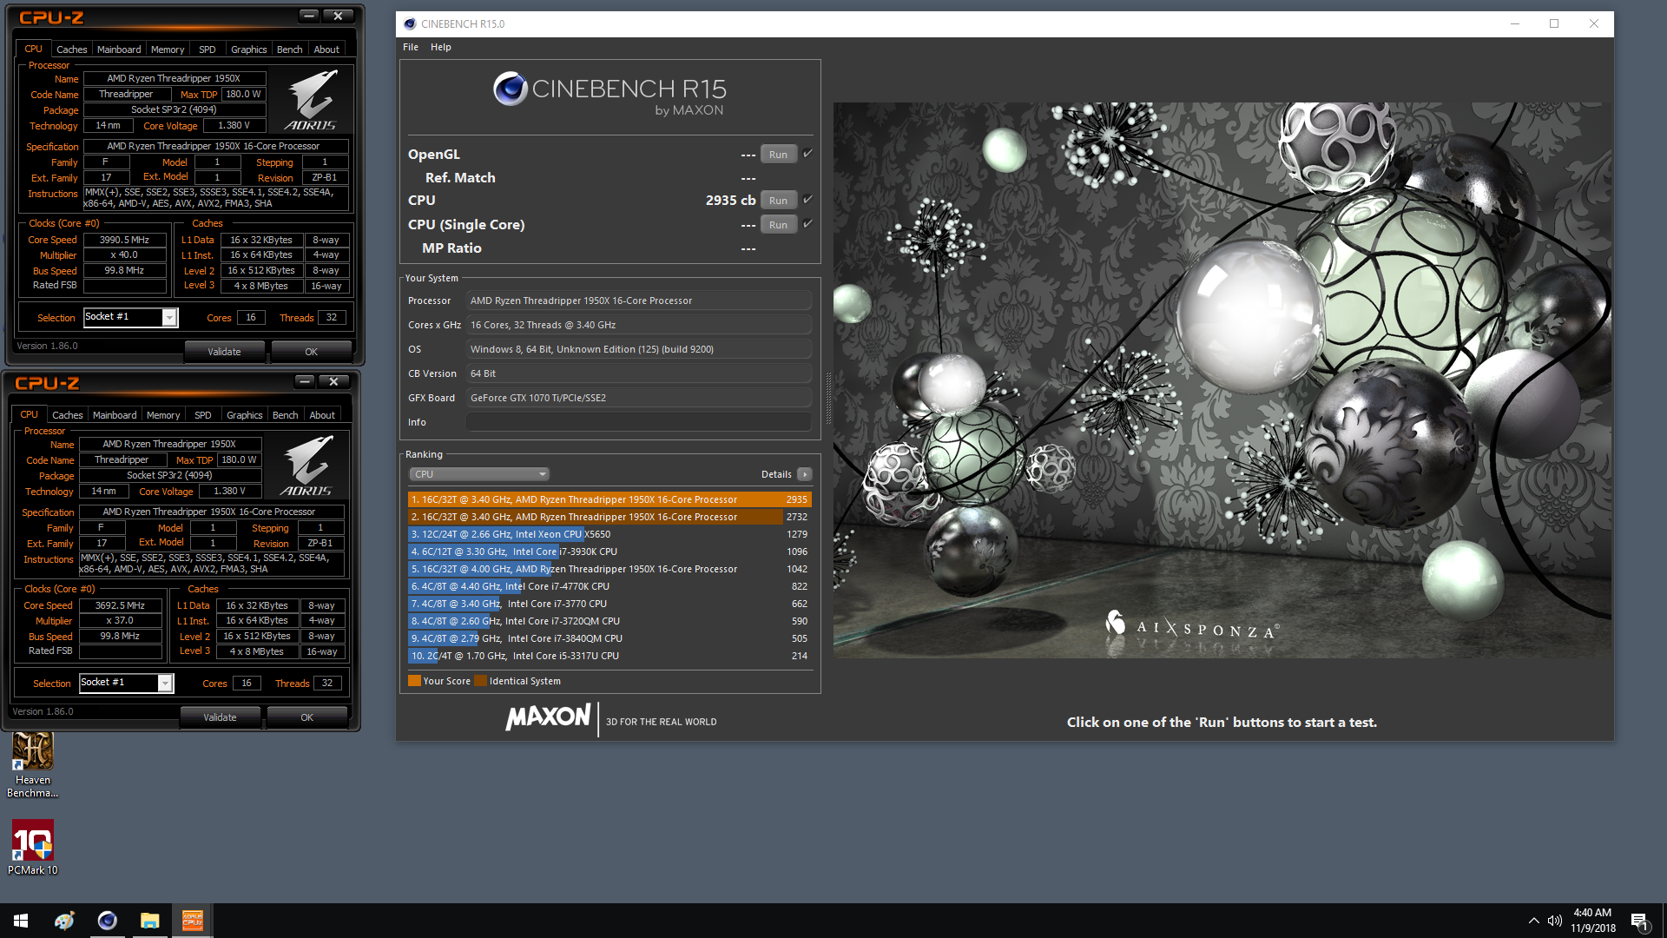Switch to About tab in lower CPU-Z
Viewport: 1667px width, 938px height.
click(x=322, y=415)
